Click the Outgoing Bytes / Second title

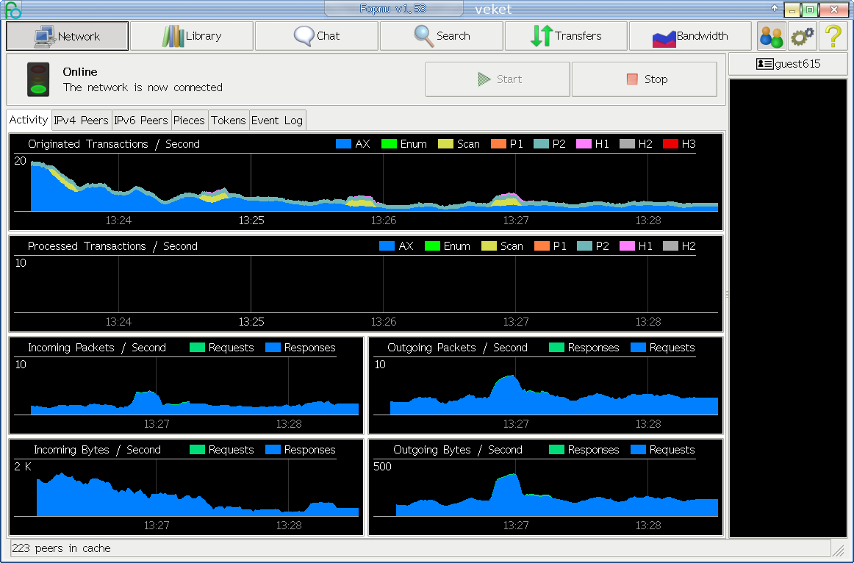458,450
